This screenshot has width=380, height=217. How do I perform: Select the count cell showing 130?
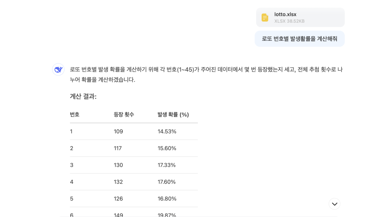[x=118, y=165]
